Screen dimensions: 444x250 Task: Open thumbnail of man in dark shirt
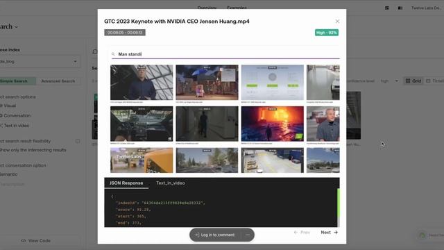tap(142, 82)
